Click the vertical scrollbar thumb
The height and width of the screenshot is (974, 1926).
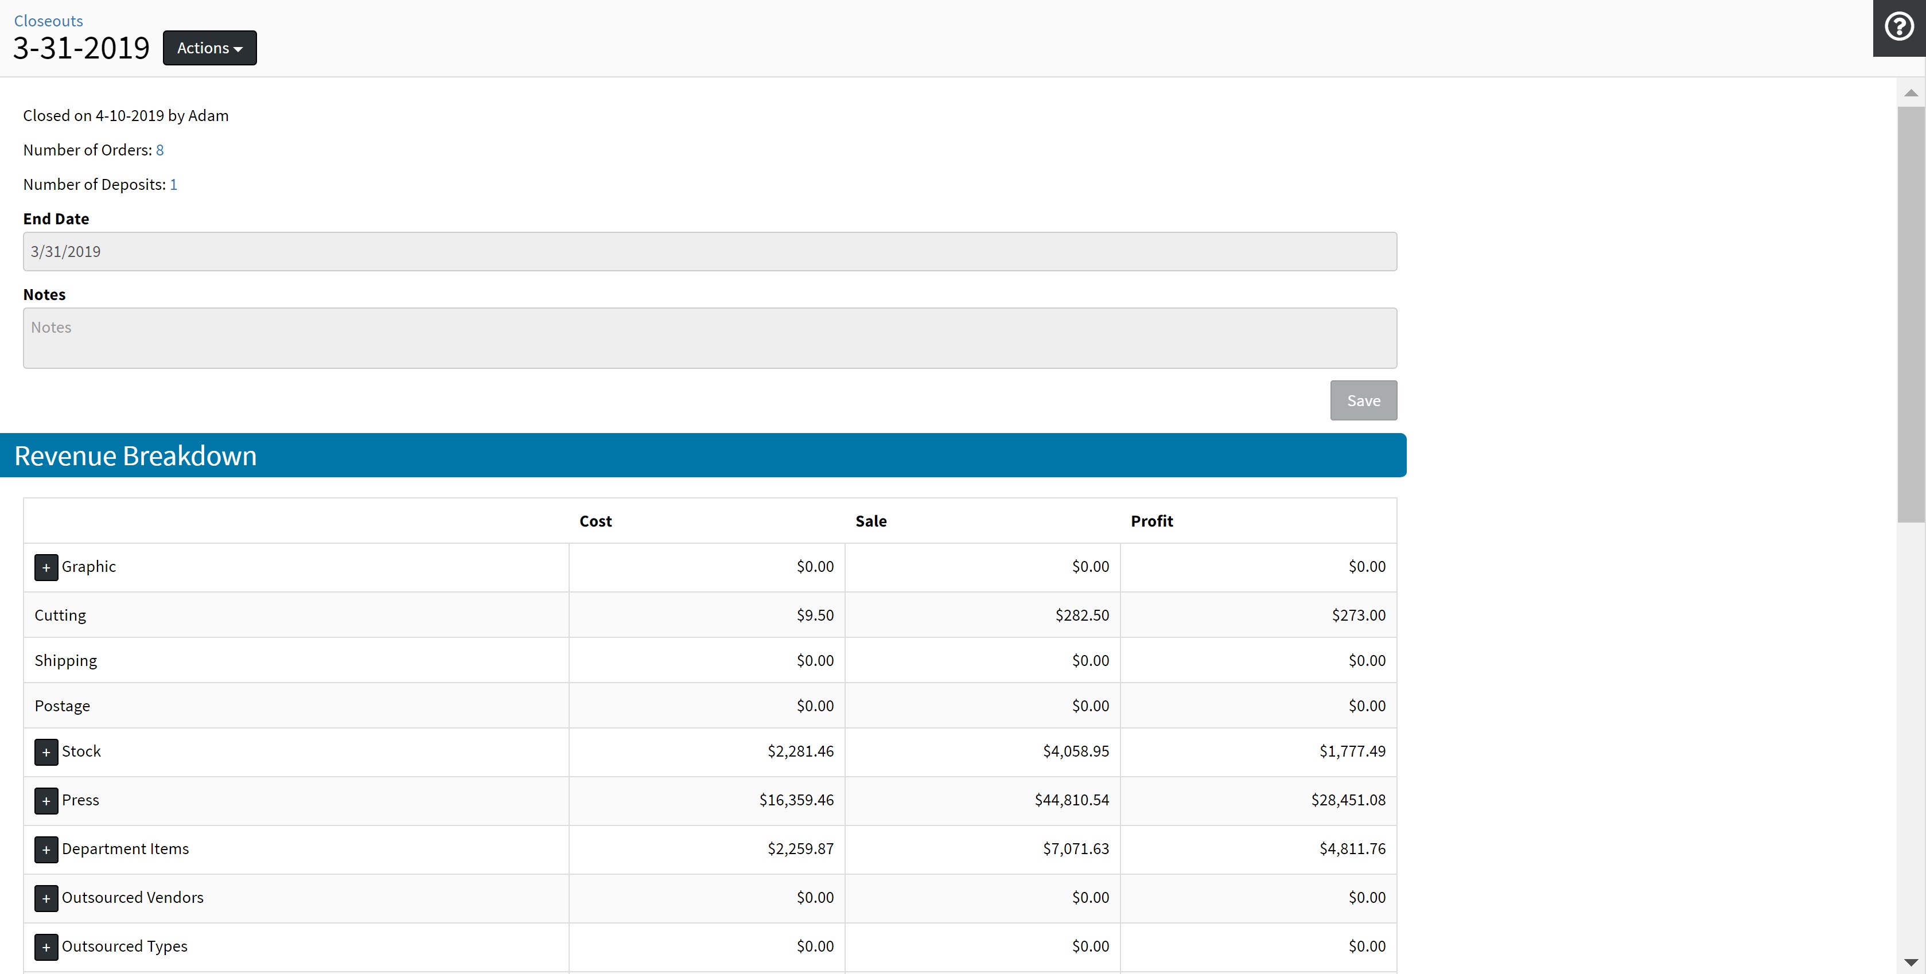click(1911, 314)
